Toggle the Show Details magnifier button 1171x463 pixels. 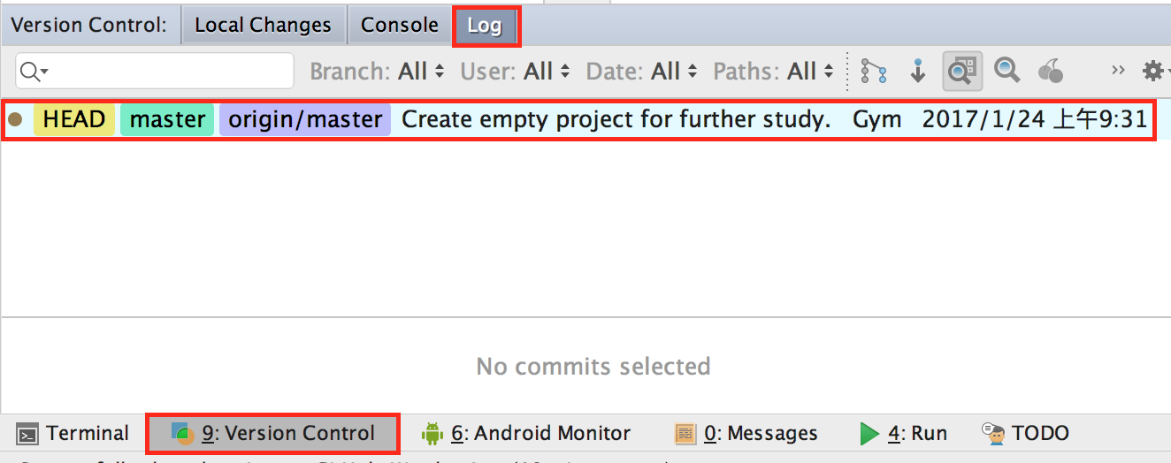click(962, 71)
